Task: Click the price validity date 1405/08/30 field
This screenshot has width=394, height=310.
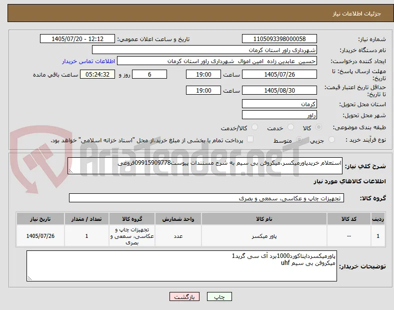Action: 279,90
